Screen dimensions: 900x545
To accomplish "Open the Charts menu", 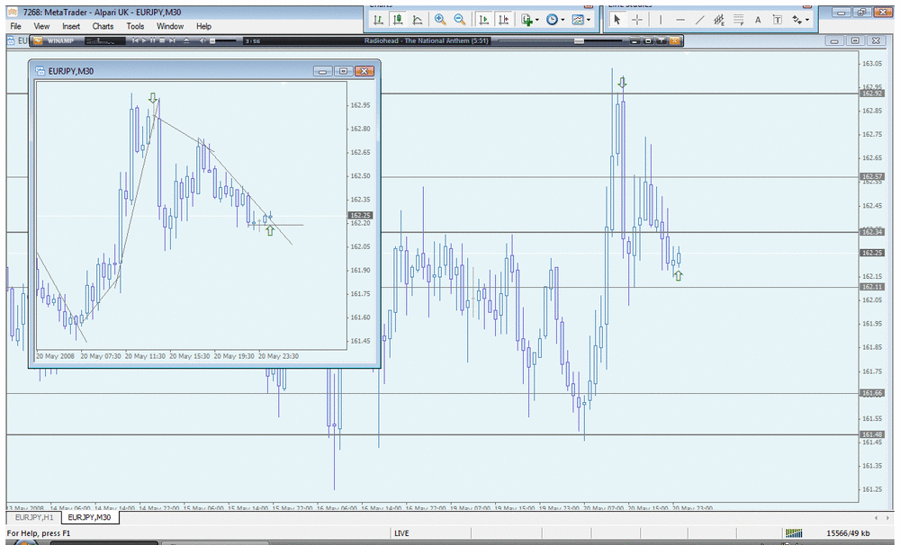I will click(103, 26).
